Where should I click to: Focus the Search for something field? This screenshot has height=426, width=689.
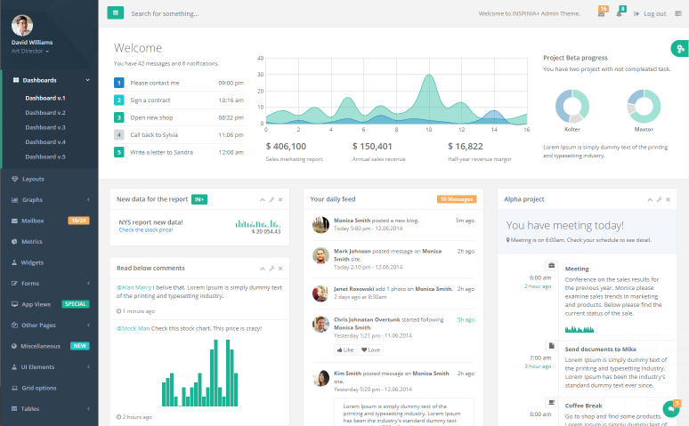(165, 13)
